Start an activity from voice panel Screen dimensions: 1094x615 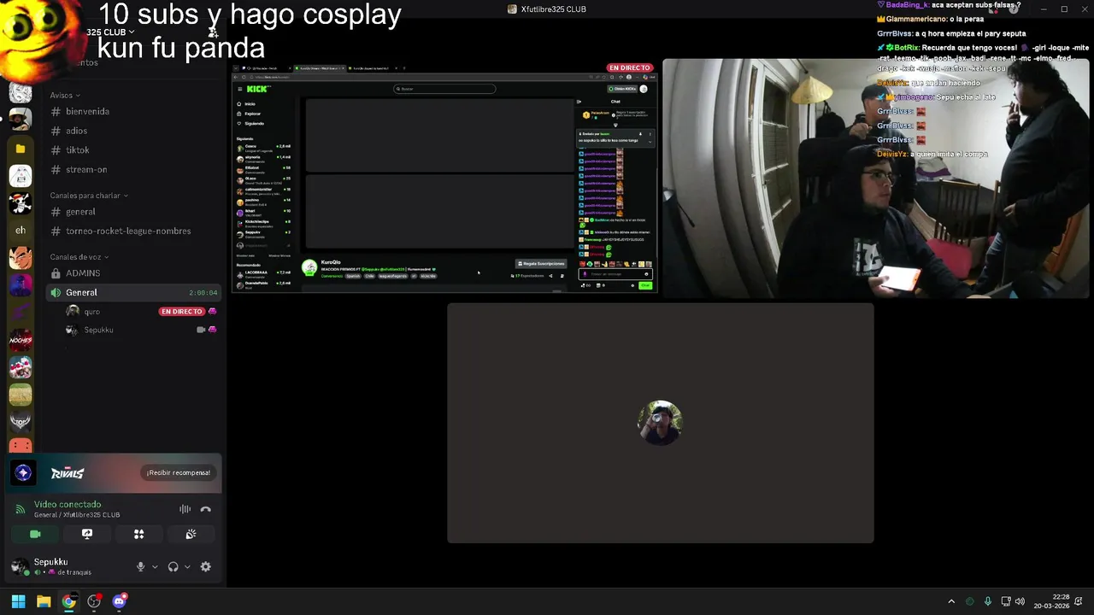[x=138, y=534]
